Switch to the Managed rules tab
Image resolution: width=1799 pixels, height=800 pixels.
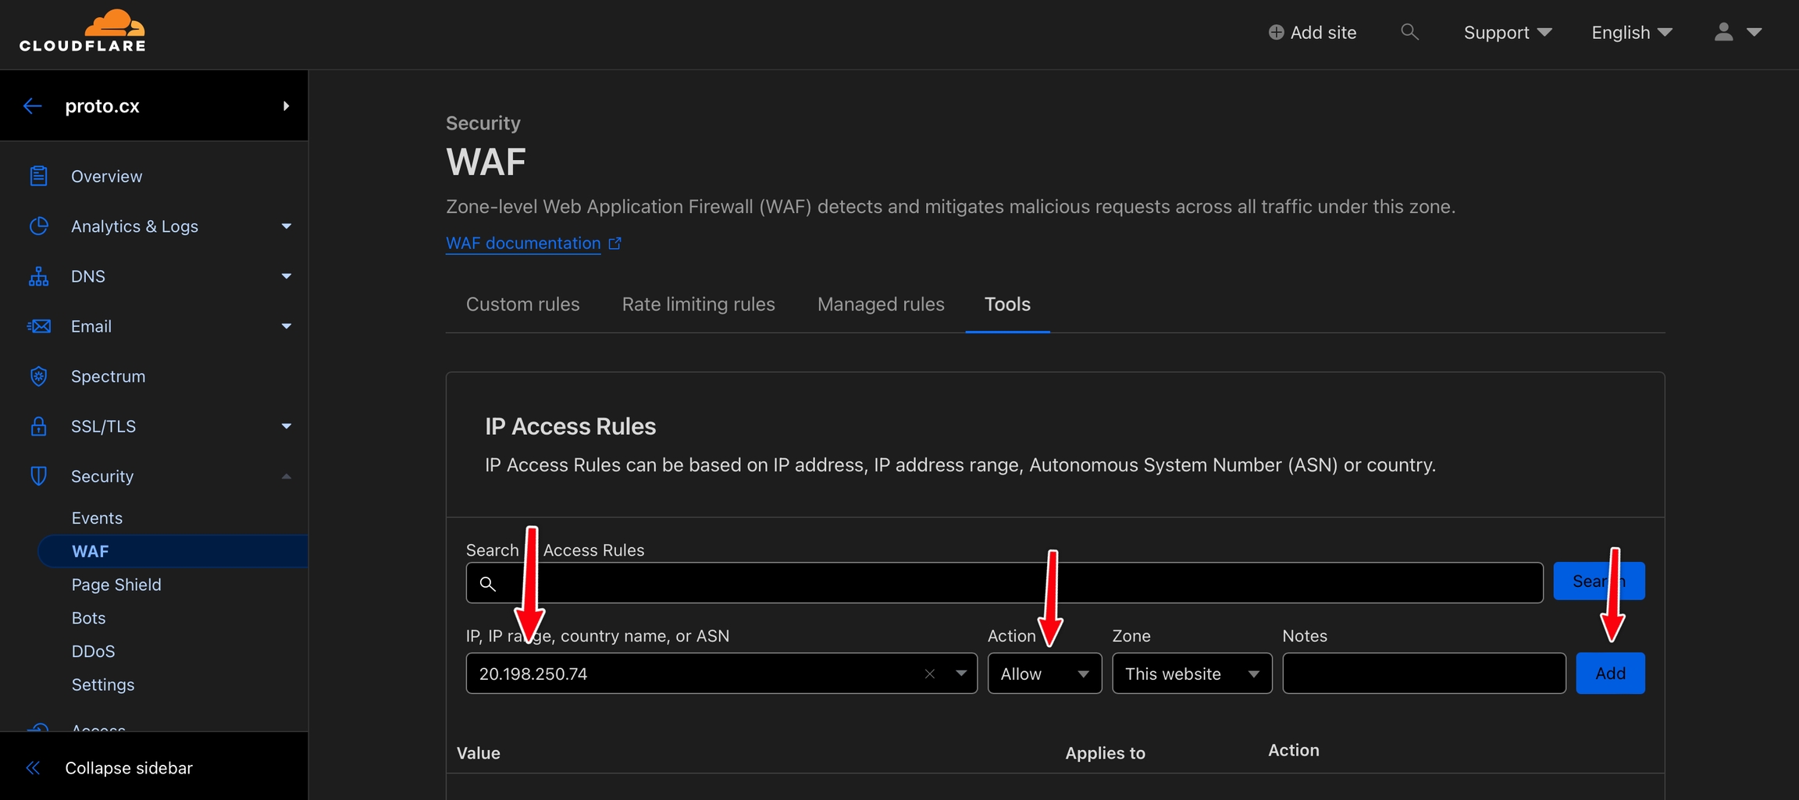(880, 304)
